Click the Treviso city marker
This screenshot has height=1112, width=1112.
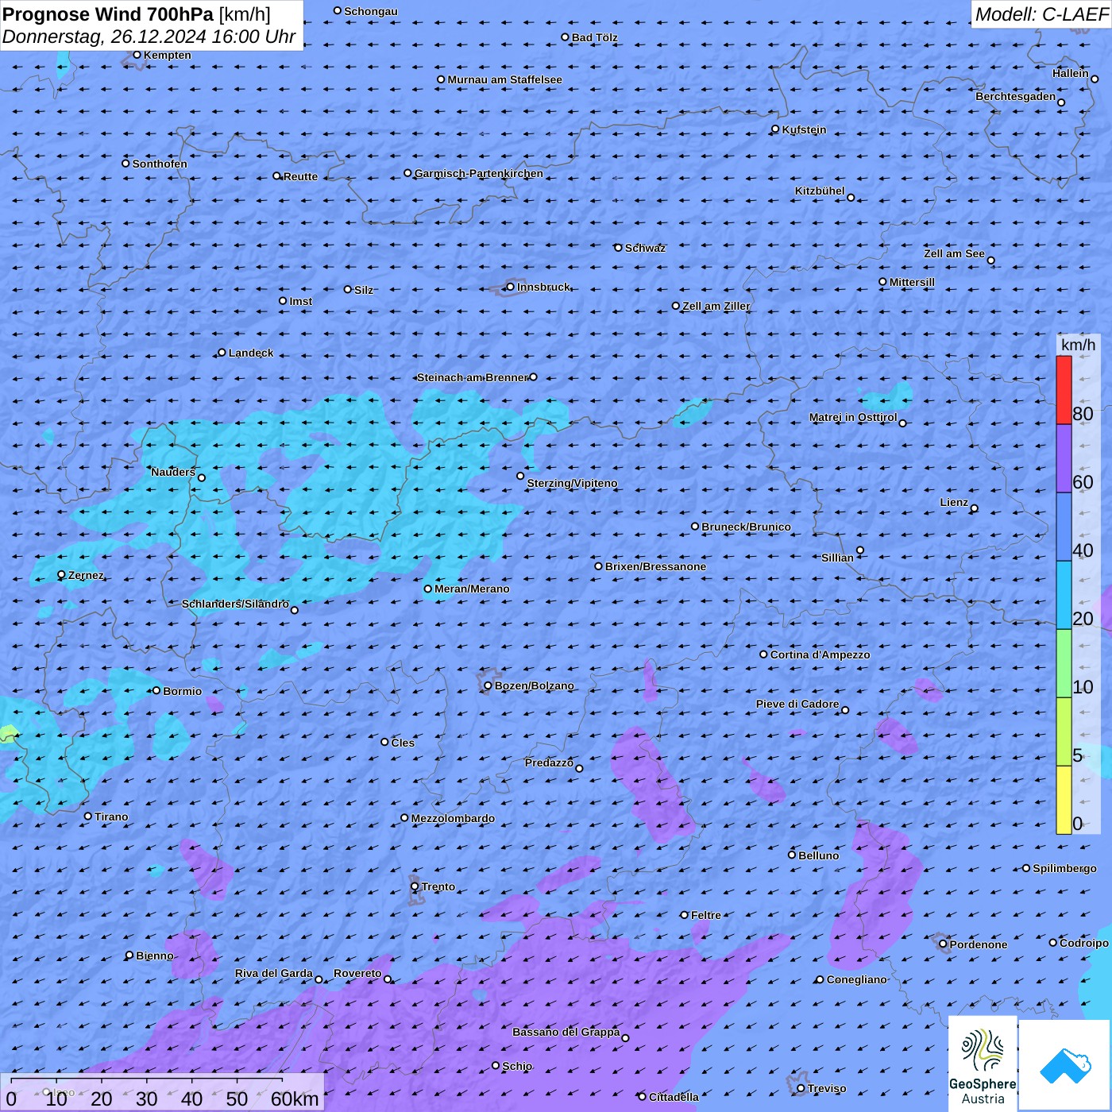[801, 1088]
